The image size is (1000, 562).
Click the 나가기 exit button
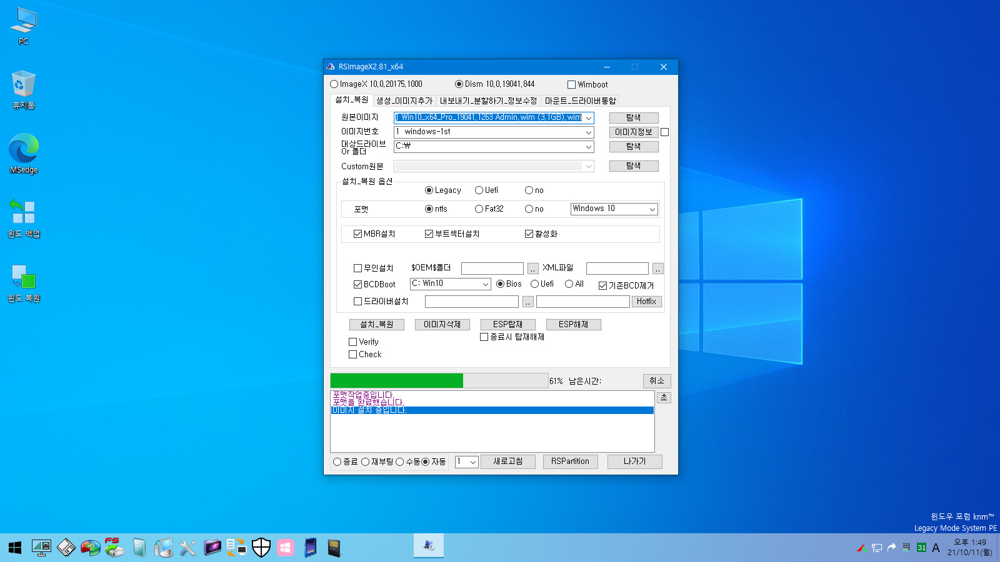point(634,461)
